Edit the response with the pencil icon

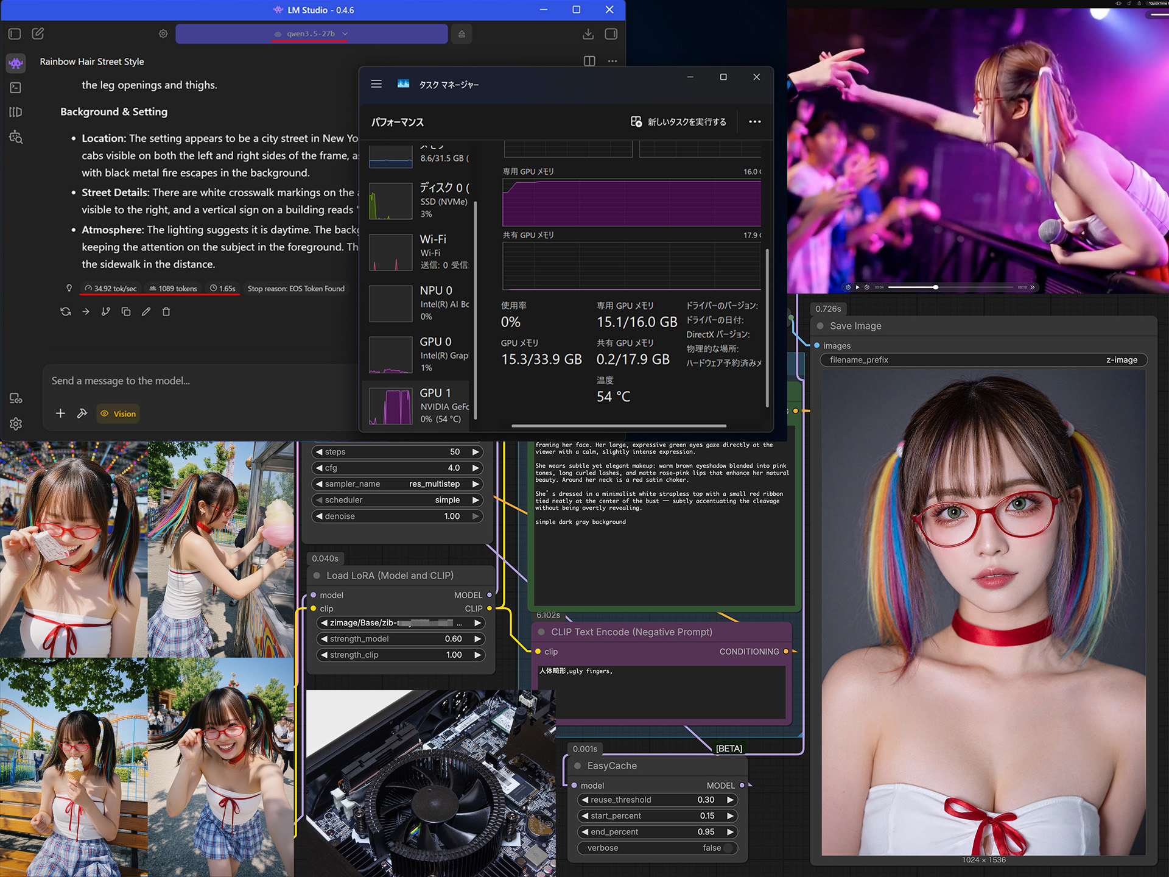(x=146, y=311)
